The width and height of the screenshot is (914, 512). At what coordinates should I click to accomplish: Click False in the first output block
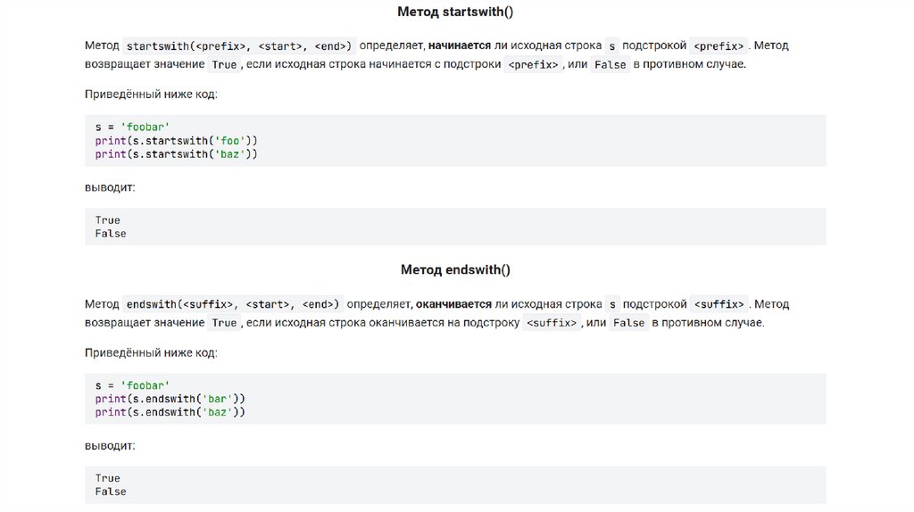coord(111,234)
